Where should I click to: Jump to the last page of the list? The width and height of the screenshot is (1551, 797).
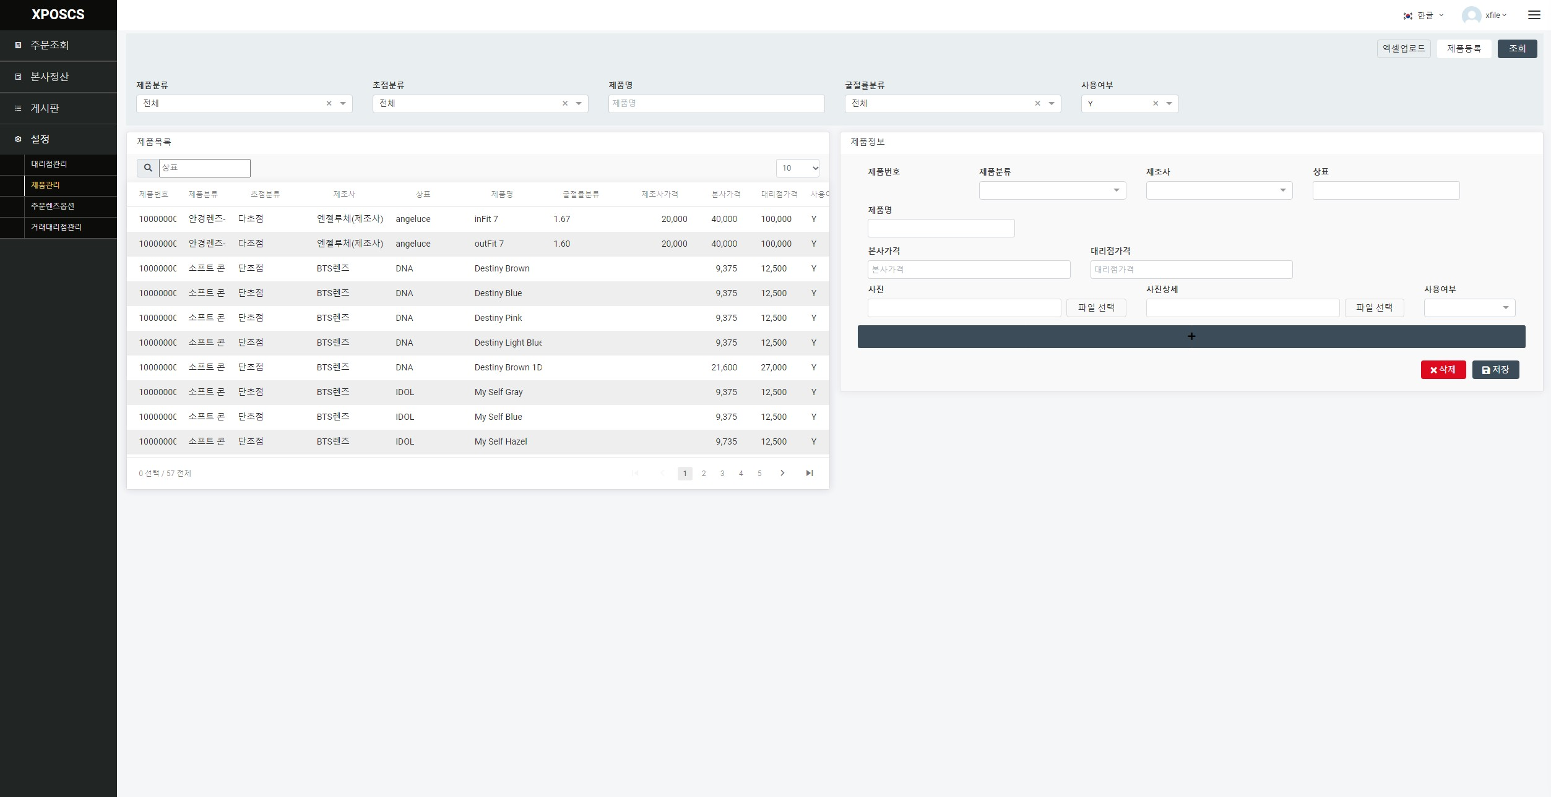(809, 473)
